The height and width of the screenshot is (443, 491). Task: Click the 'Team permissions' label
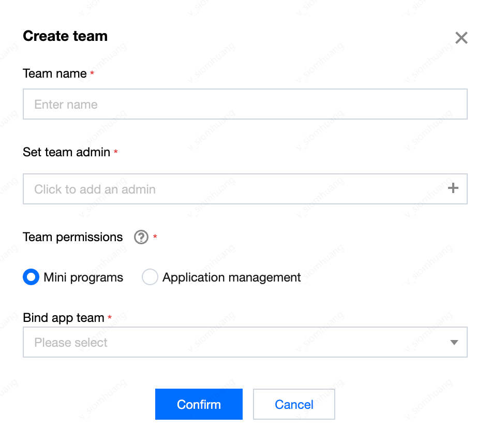tap(73, 237)
